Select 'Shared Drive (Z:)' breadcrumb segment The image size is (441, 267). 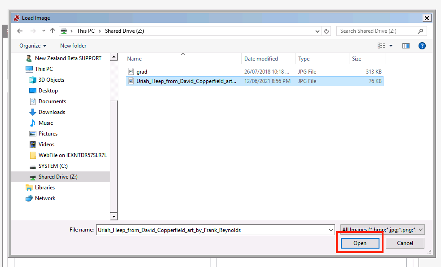tap(124, 31)
